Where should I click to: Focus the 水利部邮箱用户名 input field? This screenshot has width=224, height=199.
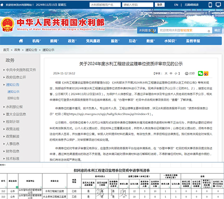(105, 5)
